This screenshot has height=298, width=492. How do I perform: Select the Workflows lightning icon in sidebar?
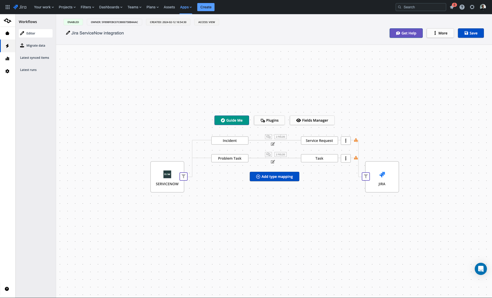click(7, 46)
